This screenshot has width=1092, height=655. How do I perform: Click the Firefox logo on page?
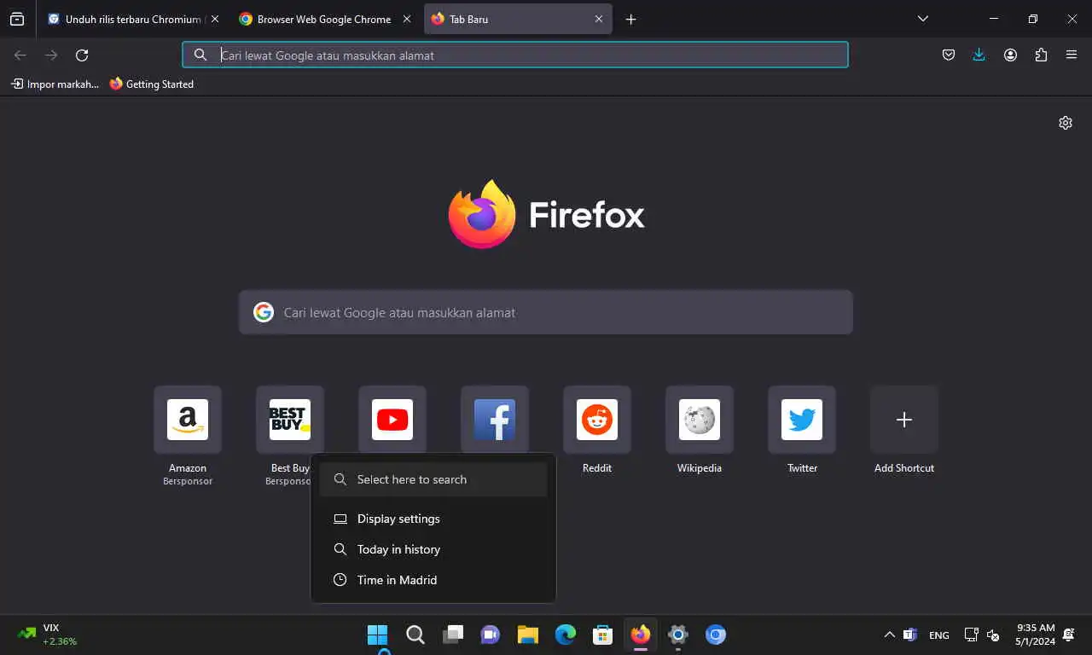pyautogui.click(x=546, y=214)
